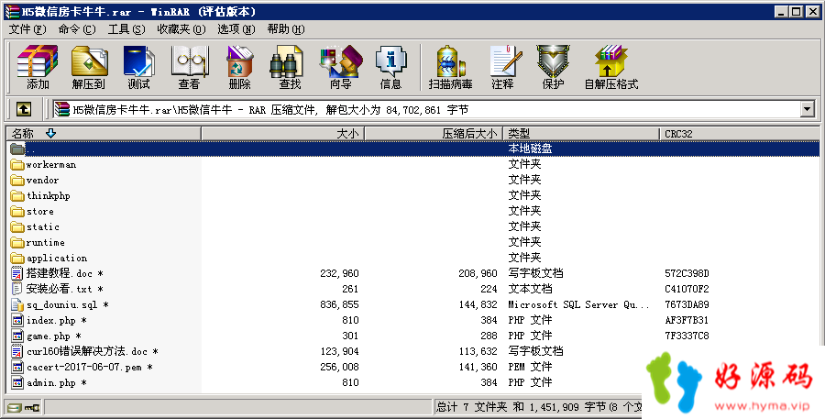Click the drive and key icon in status bar
The width and height of the screenshot is (825, 419).
point(23,407)
